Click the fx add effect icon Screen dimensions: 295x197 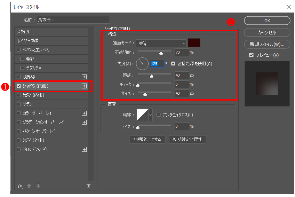pos(20,186)
